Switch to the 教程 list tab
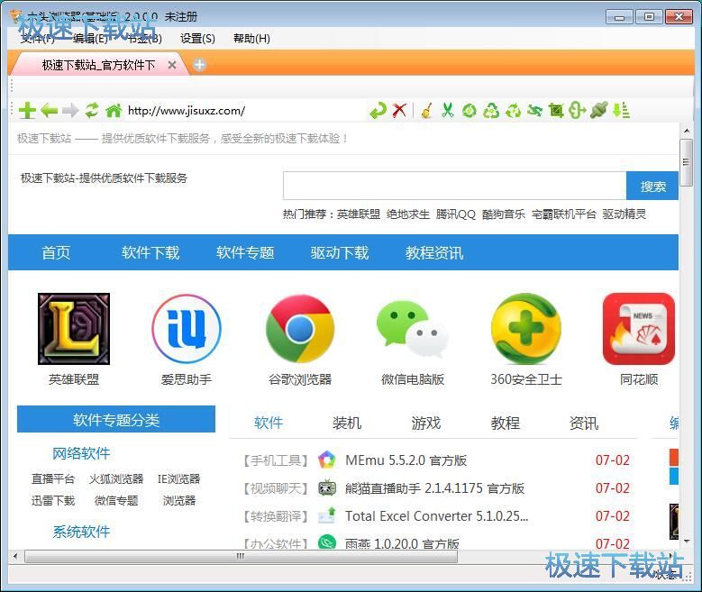Image resolution: width=702 pixels, height=592 pixels. tap(505, 423)
